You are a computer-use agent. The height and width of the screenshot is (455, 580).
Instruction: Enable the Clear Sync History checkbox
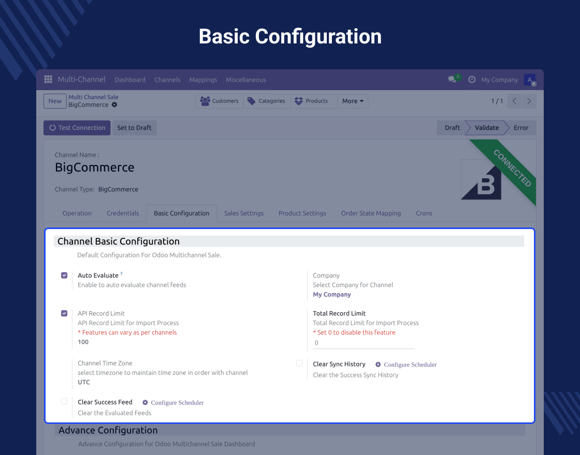click(x=299, y=363)
